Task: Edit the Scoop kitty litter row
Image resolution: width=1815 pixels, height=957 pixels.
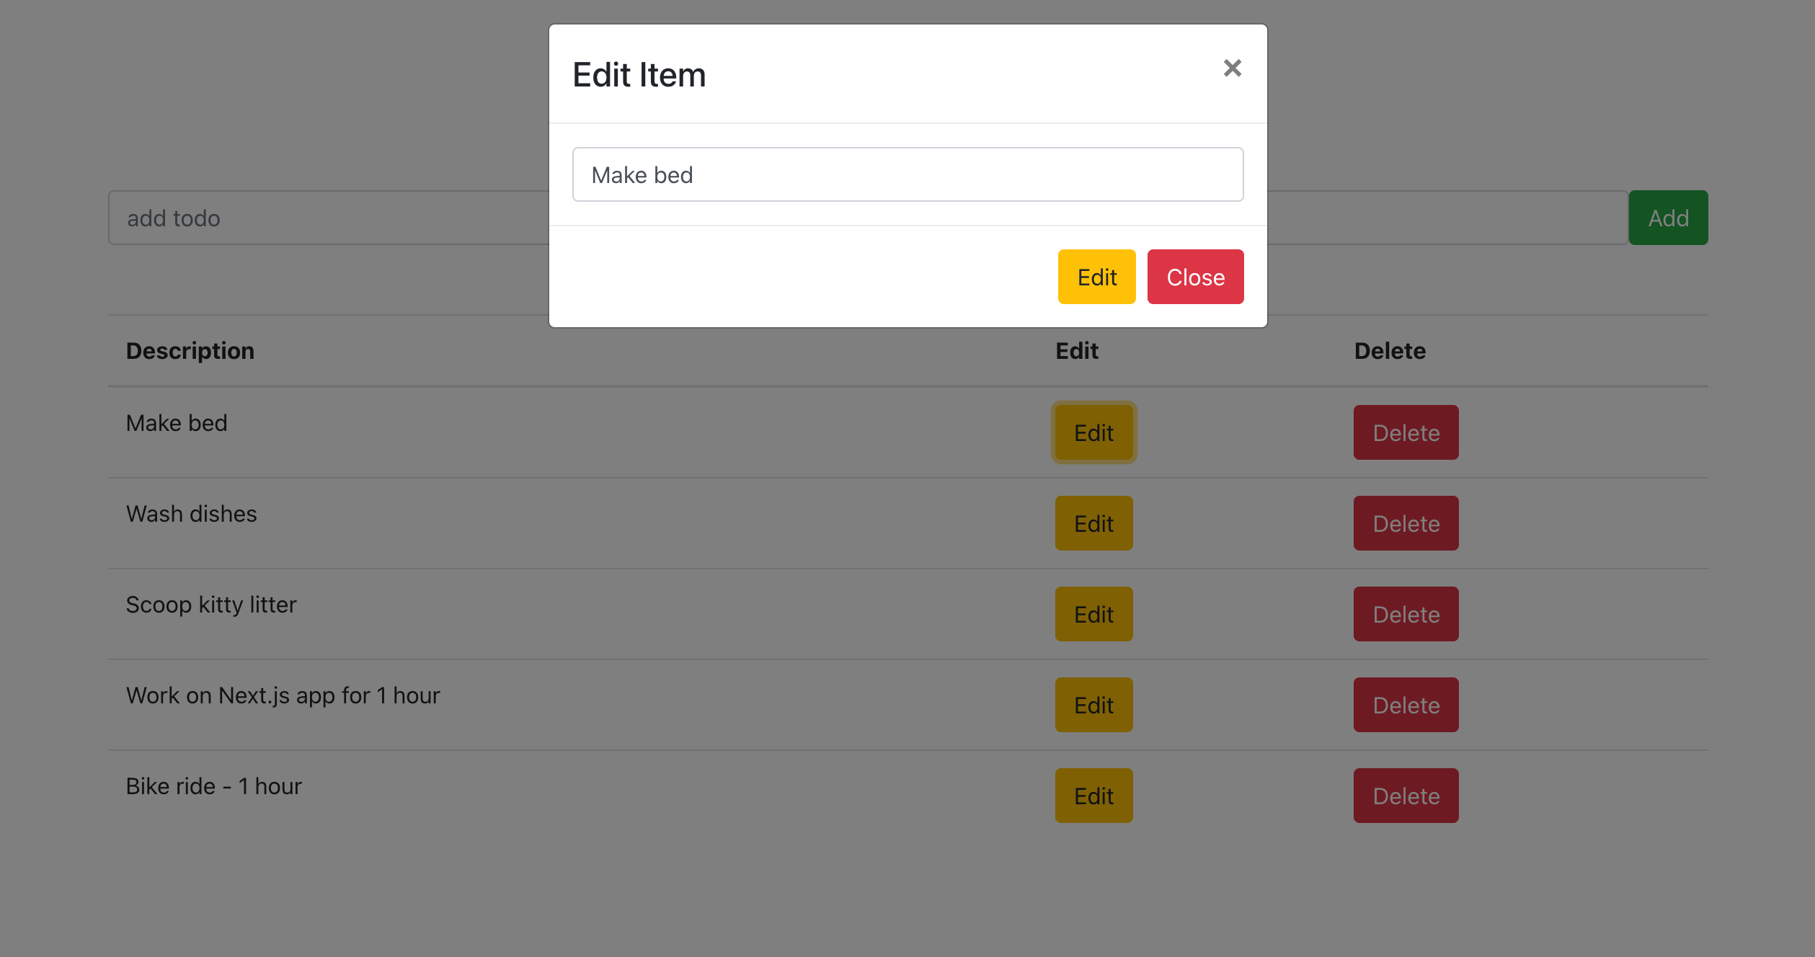Action: (x=1093, y=614)
